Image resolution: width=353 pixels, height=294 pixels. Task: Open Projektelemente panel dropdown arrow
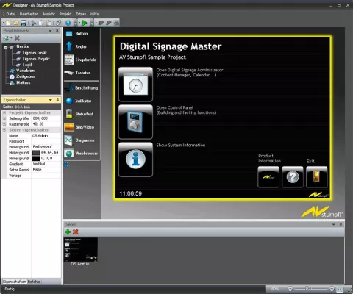50,31
